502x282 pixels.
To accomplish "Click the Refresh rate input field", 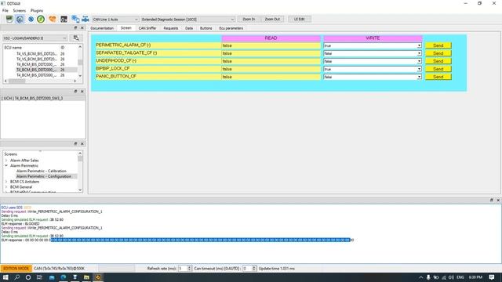I will (183, 269).
